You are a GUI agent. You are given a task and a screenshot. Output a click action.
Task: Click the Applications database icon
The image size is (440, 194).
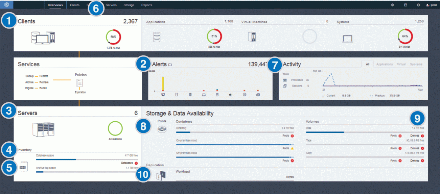tap(156, 37)
